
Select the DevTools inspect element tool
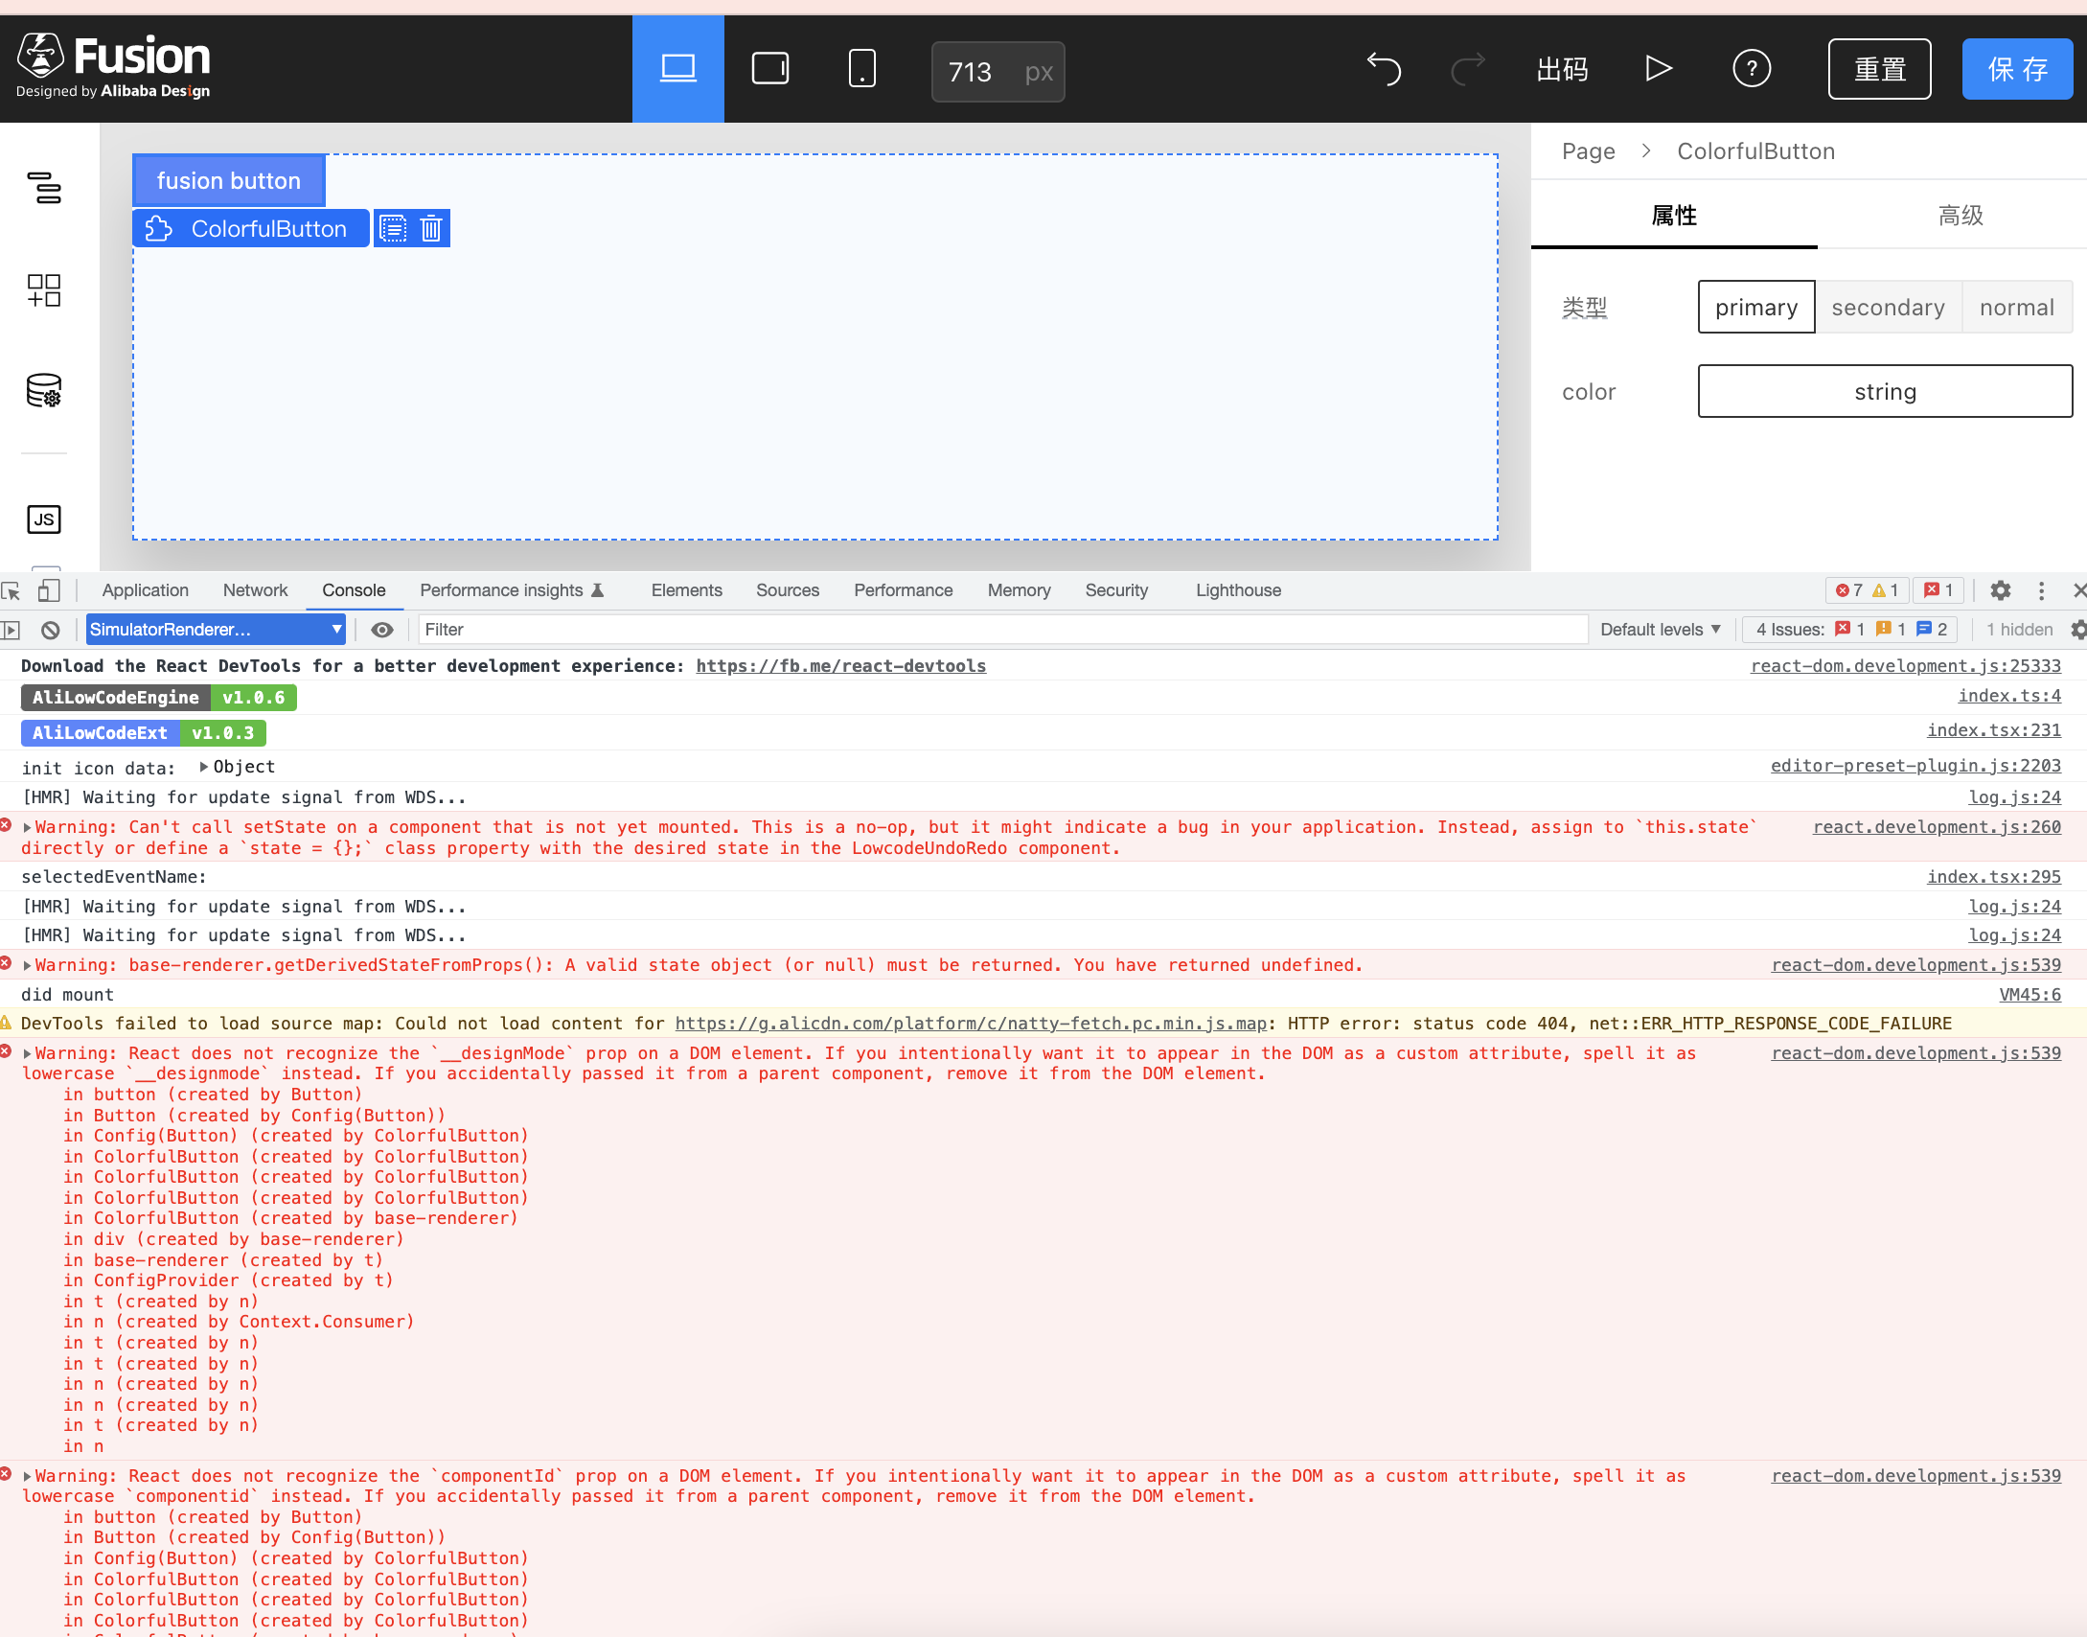[12, 591]
